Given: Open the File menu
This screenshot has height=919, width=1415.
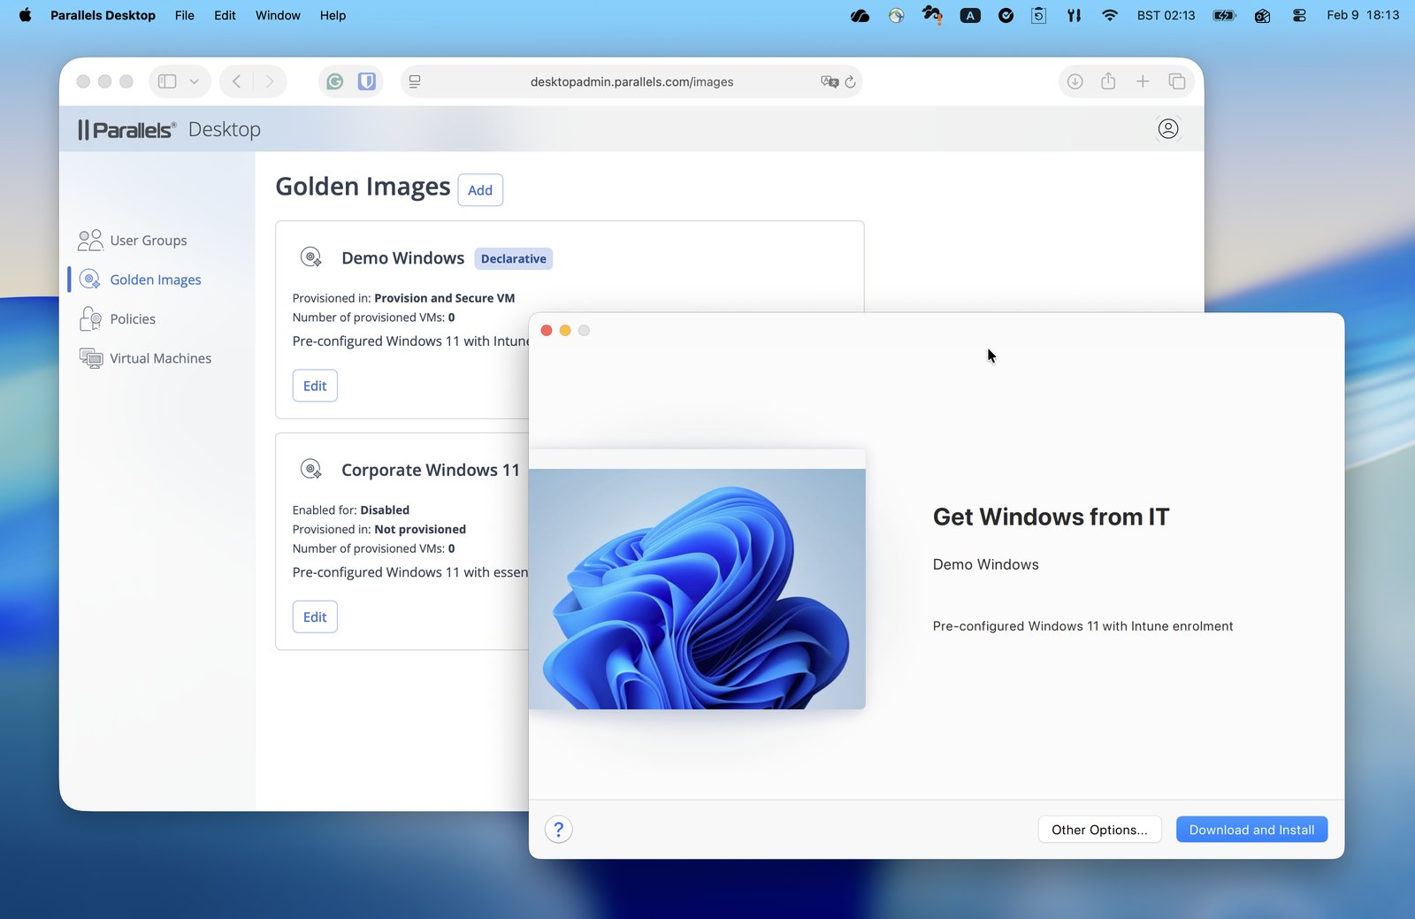Looking at the screenshot, I should click(184, 15).
